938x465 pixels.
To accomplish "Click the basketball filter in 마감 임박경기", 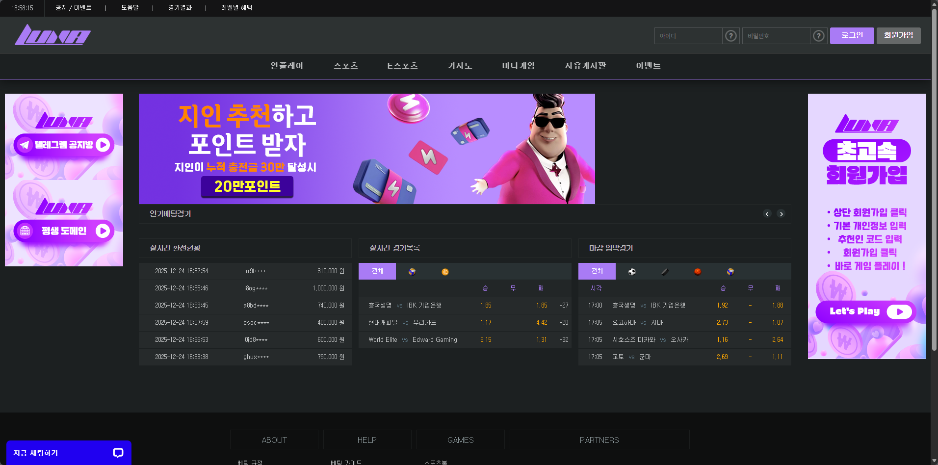I will (x=697, y=271).
